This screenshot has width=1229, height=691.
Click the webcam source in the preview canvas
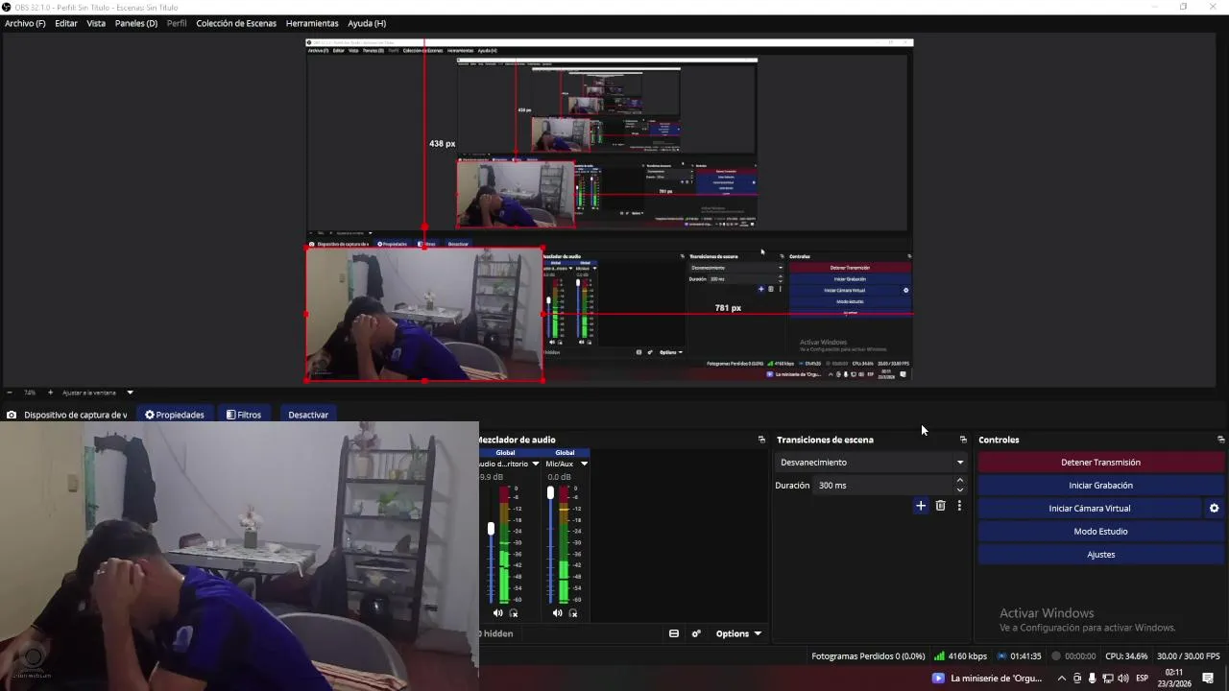click(x=424, y=315)
